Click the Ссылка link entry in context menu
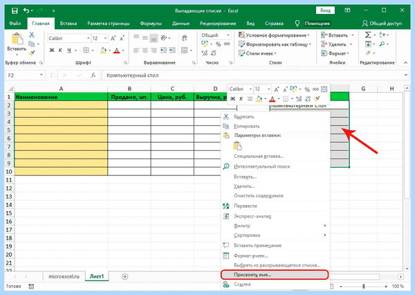 click(275, 284)
